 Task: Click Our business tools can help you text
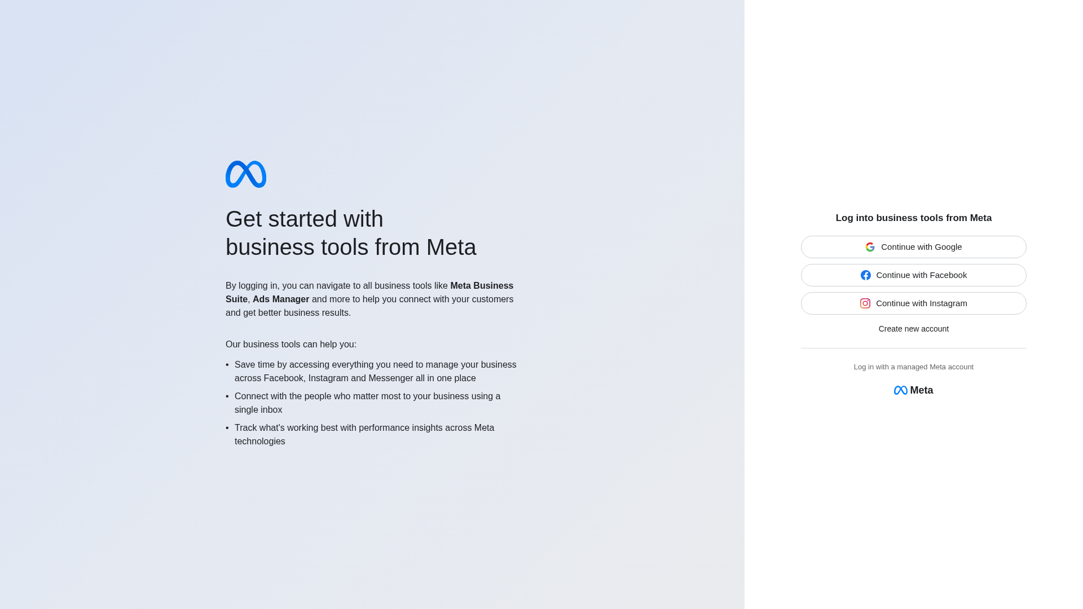291,345
